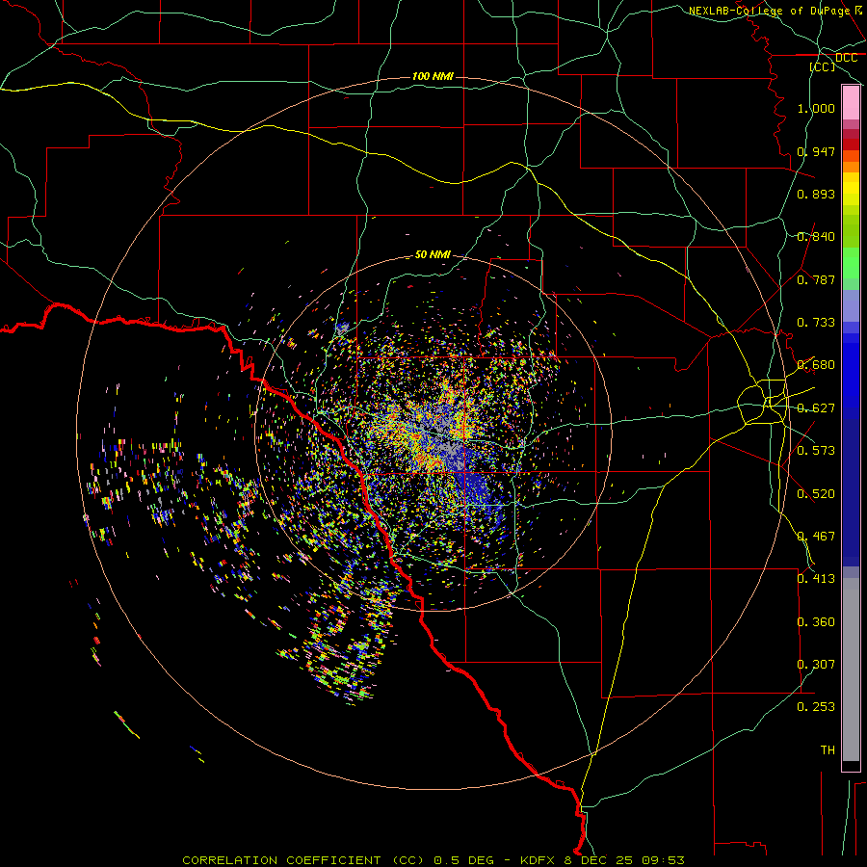Image resolution: width=867 pixels, height=867 pixels.
Task: Click the 0.893 color scale value
Action: click(816, 194)
